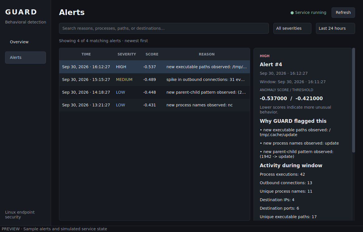Click the Service running status indicator
This screenshot has width=363, height=232.
pos(308,12)
